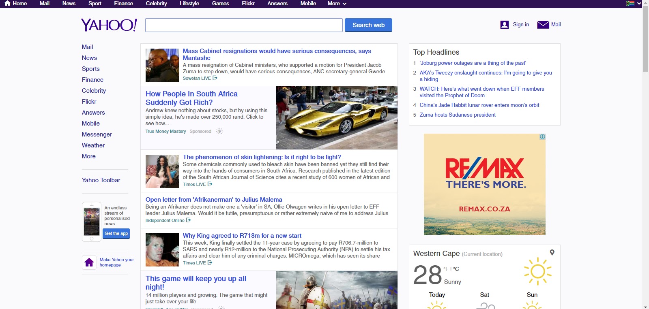This screenshot has width=649, height=309.
Task: Open Games in top navigation bar
Action: 221,3
